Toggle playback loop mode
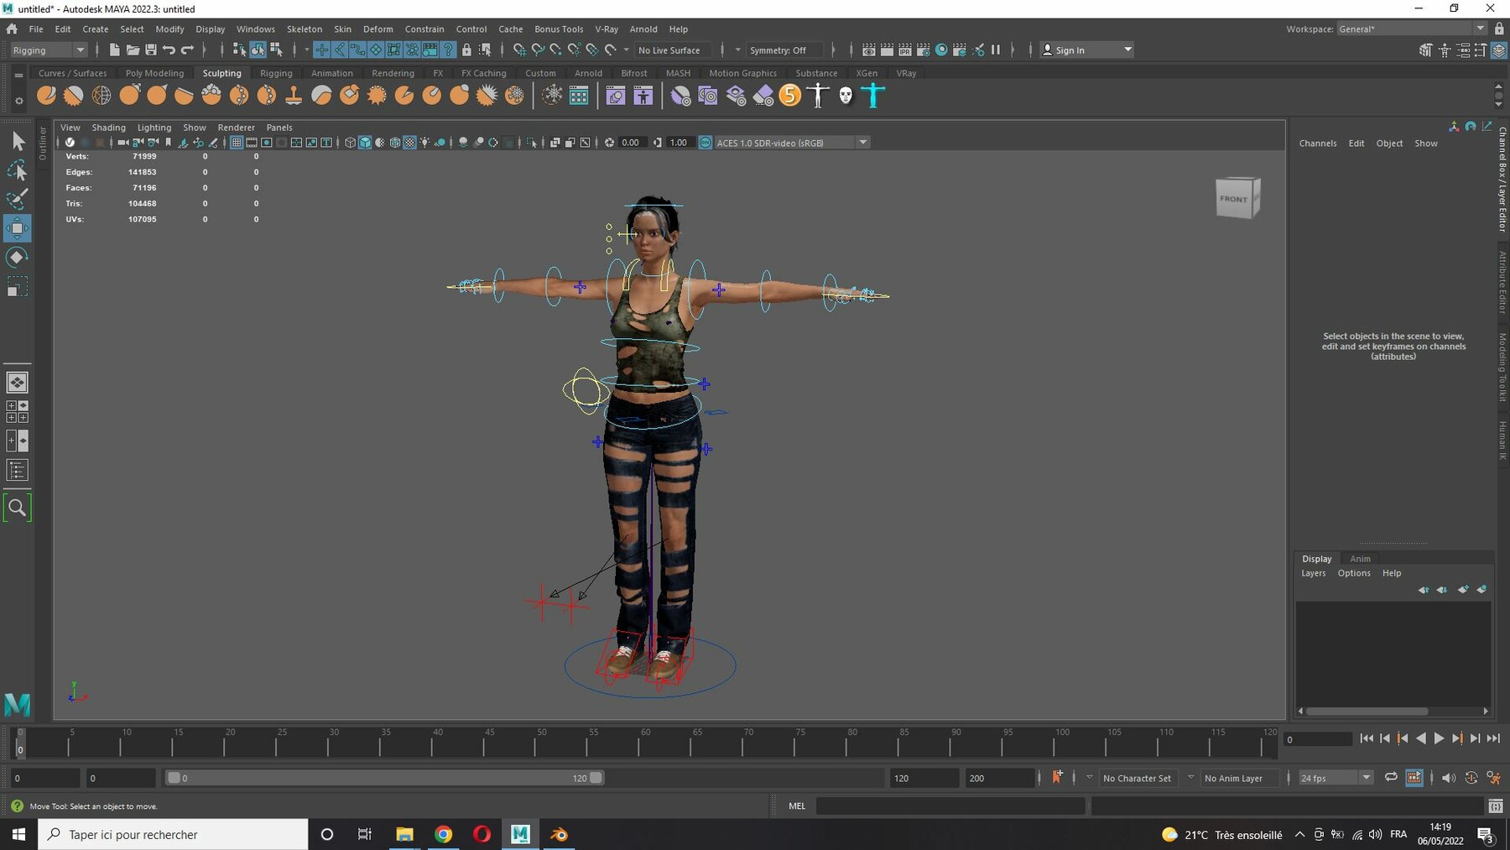Image resolution: width=1510 pixels, height=850 pixels. [1391, 778]
